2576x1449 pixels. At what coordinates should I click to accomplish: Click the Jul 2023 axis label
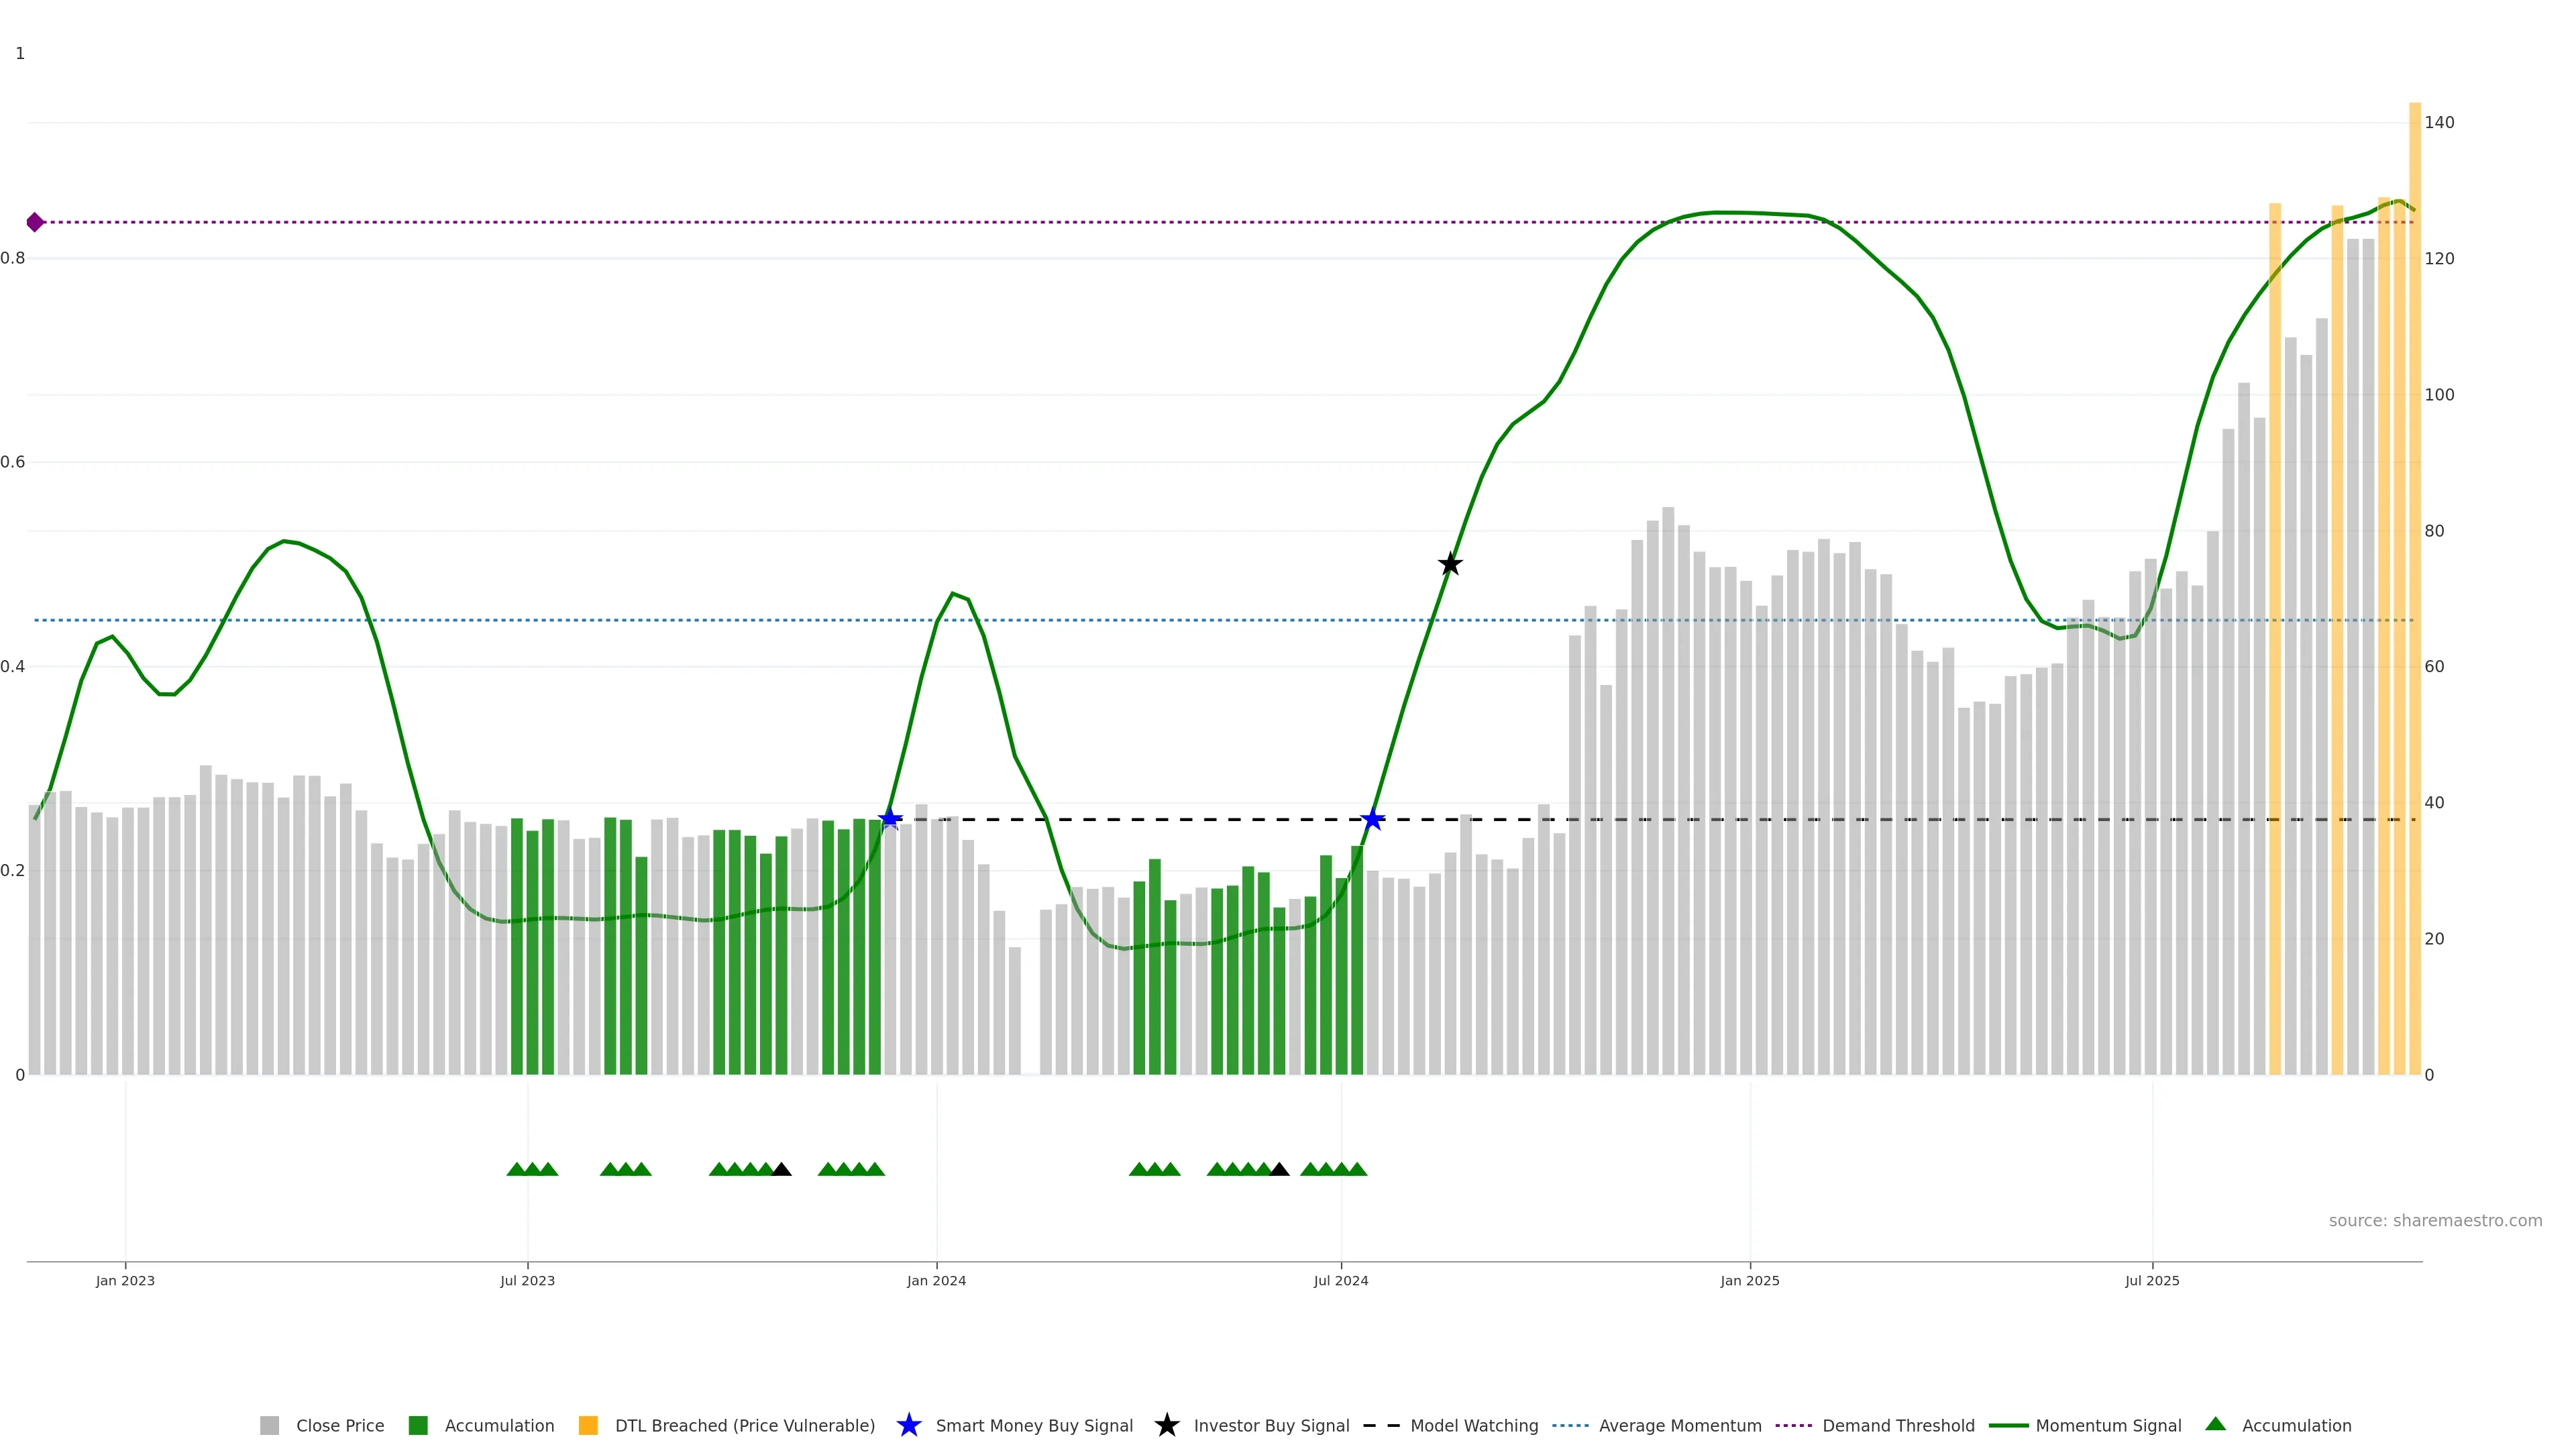point(527,1280)
